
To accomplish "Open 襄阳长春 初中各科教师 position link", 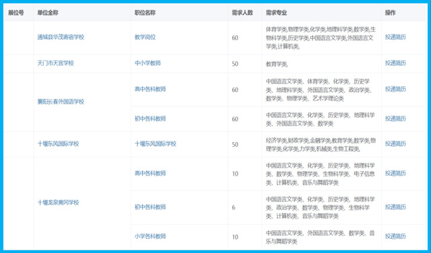I will [150, 118].
